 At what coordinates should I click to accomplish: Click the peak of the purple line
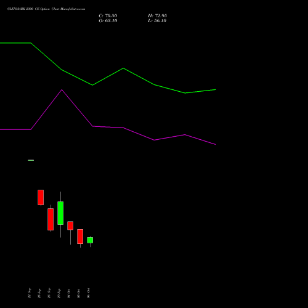[62, 90]
